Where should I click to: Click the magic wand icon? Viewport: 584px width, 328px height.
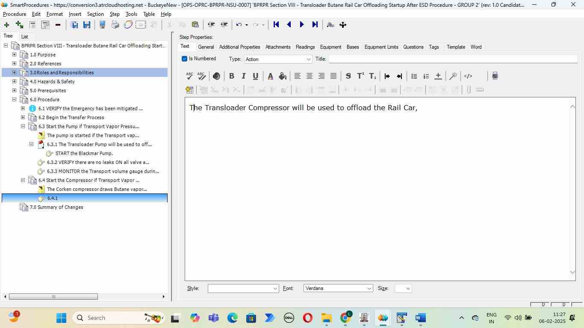tap(453, 76)
